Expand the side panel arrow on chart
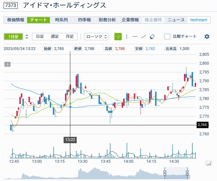The height and width of the screenshot is (181, 217). tap(7, 64)
